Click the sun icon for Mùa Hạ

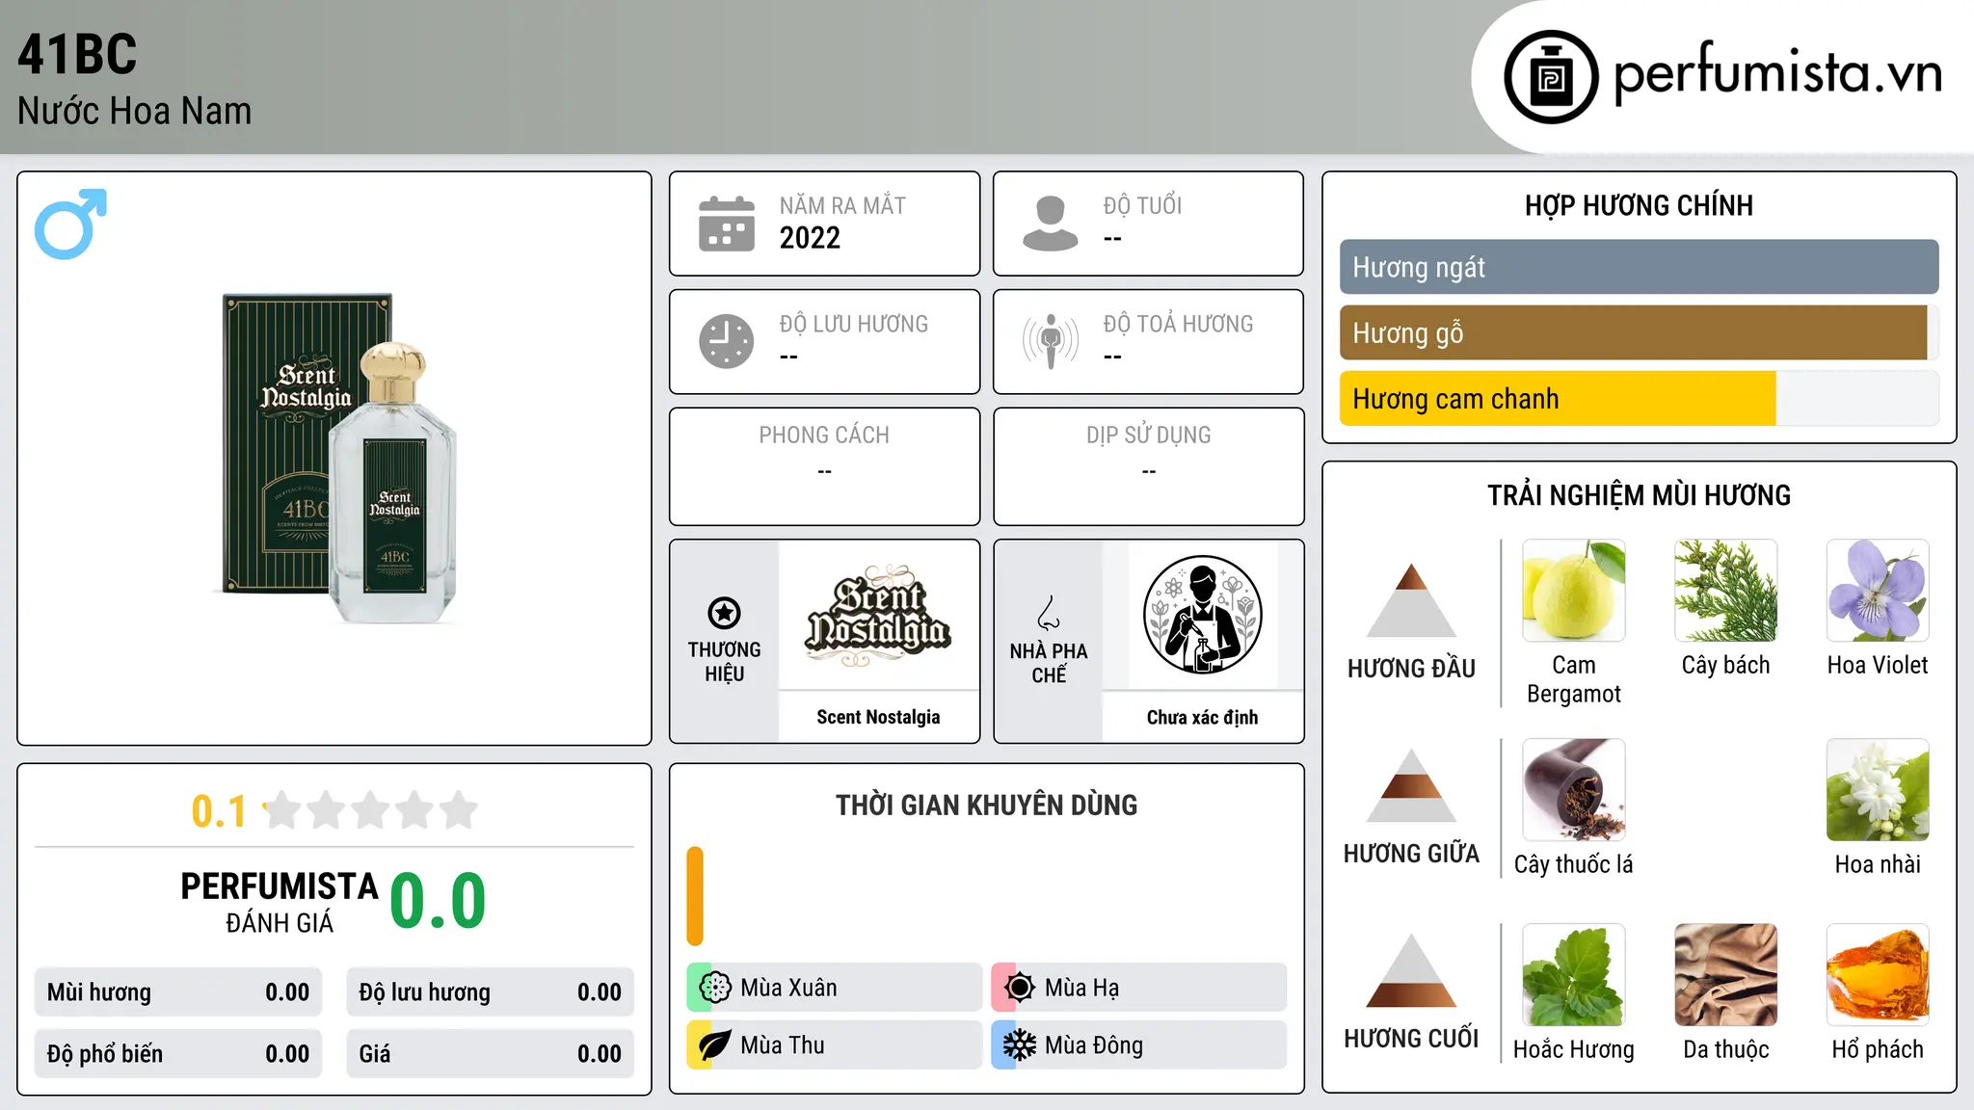pyautogui.click(x=1019, y=988)
